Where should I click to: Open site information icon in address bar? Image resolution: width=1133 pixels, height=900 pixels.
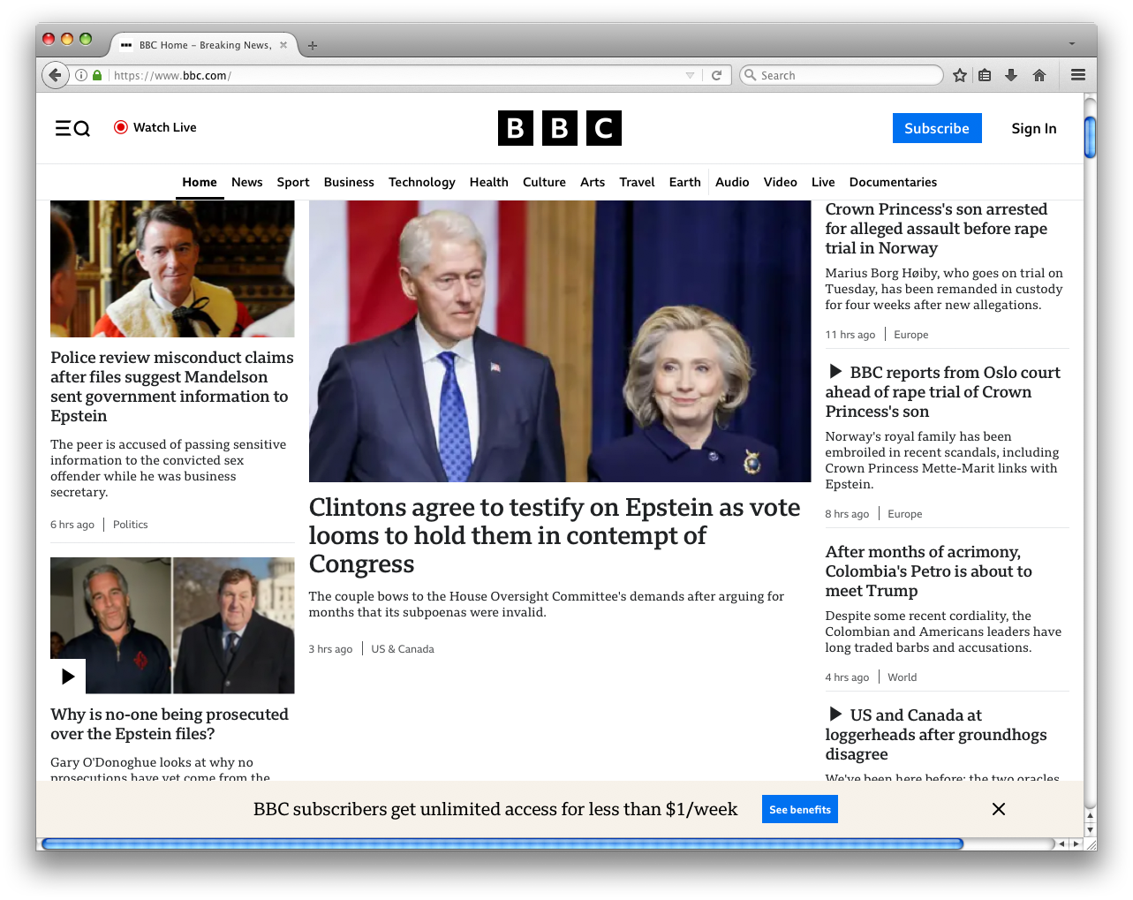(x=81, y=75)
